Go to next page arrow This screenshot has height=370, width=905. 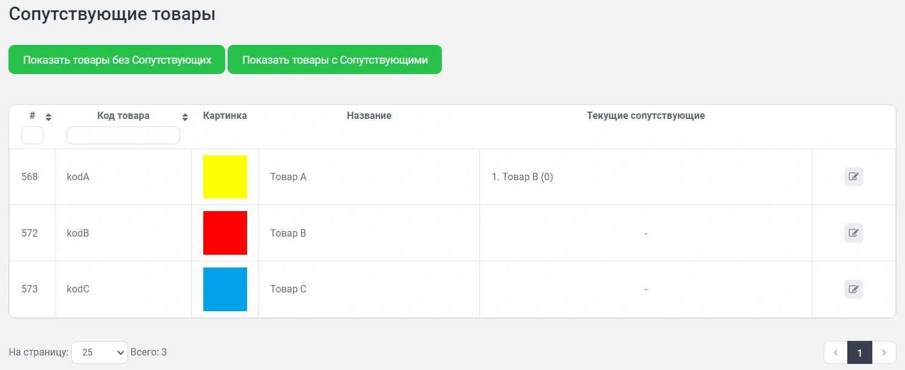[x=884, y=352]
